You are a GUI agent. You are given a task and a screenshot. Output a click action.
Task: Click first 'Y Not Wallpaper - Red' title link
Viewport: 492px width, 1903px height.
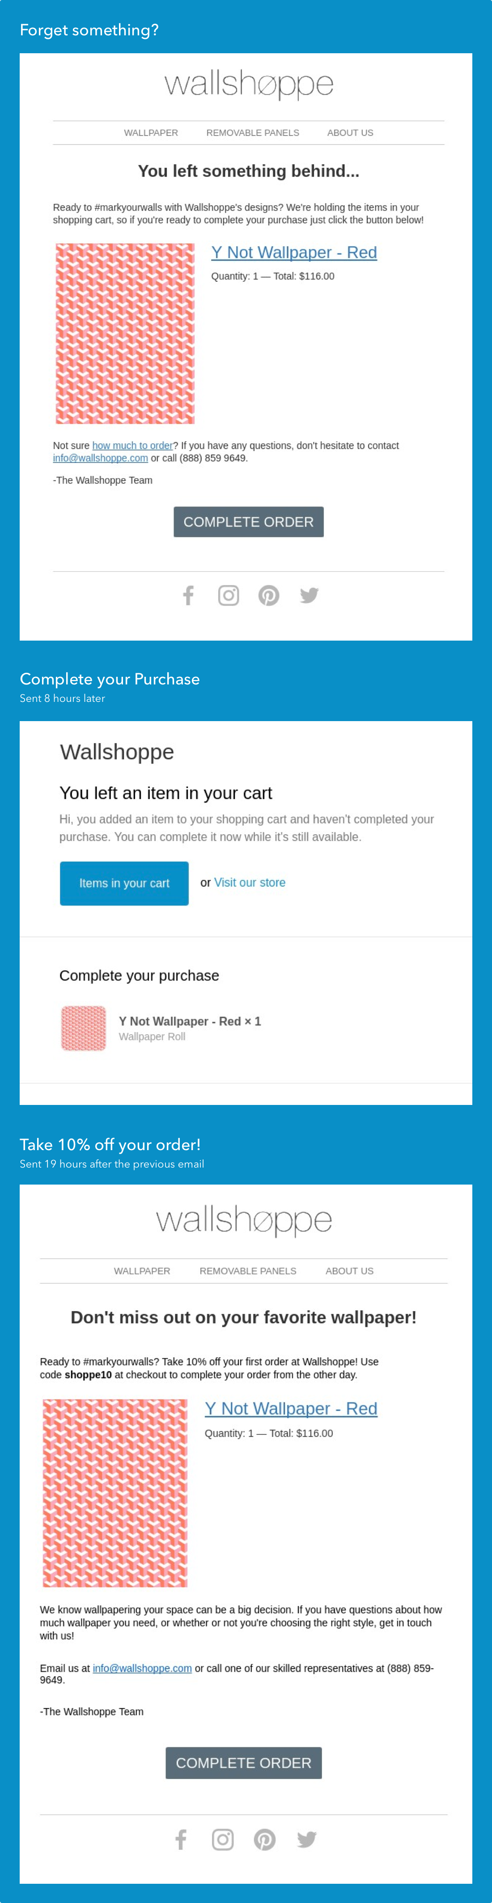click(294, 253)
